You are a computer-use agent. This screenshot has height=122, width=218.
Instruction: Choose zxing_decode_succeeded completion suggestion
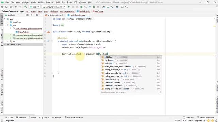[x=131, y=89]
